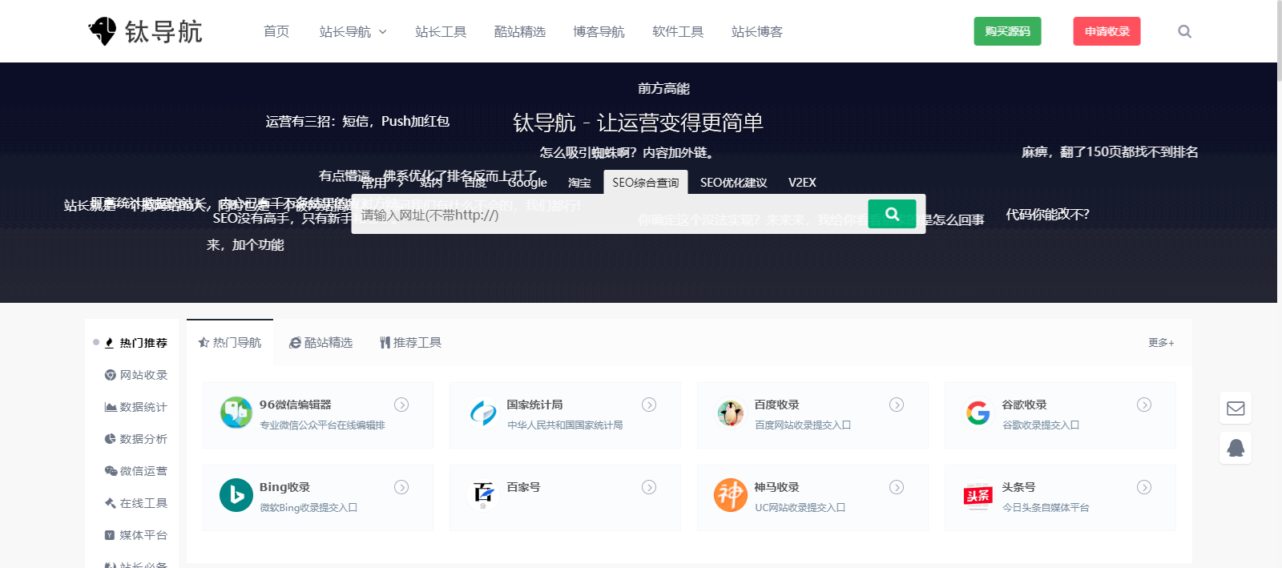This screenshot has height=568, width=1282.
Task: Open 酷站精选 in the top navigation
Action: 520,31
